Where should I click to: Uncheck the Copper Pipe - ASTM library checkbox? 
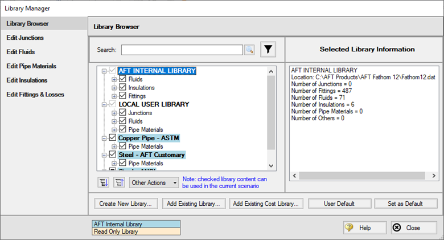(113, 138)
